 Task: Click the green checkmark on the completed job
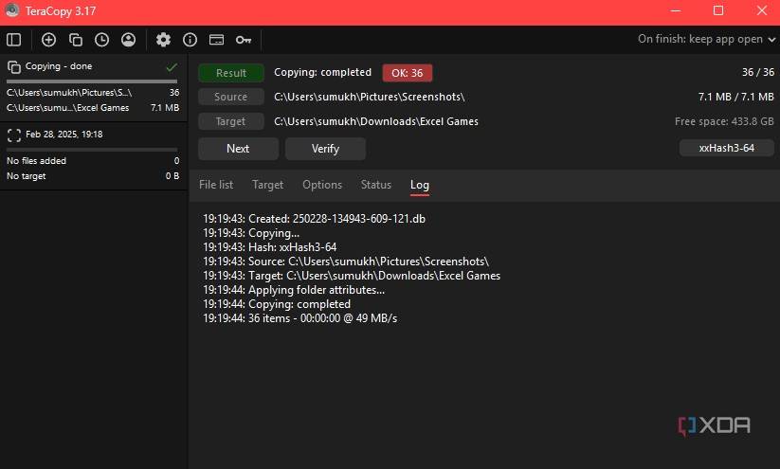point(172,66)
